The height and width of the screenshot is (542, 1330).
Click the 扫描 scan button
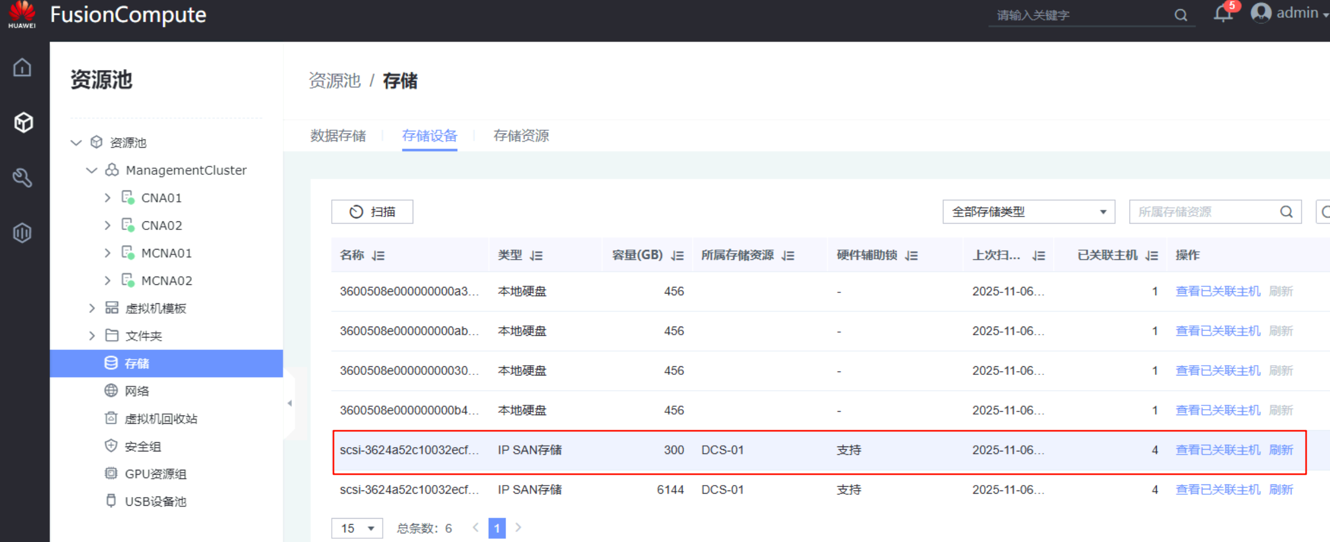[372, 212]
